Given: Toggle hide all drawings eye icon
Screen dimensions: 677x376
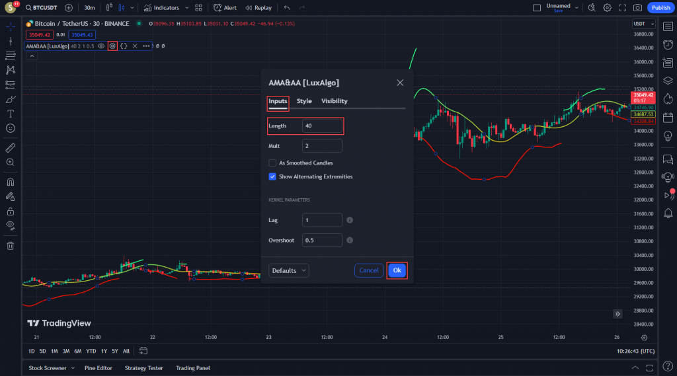Looking at the screenshot, I should pyautogui.click(x=11, y=225).
